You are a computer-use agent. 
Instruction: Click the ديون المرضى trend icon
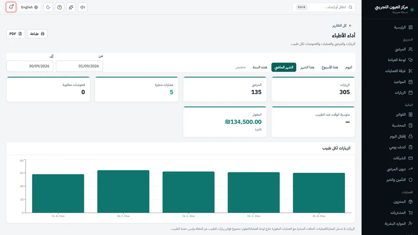[411, 169]
